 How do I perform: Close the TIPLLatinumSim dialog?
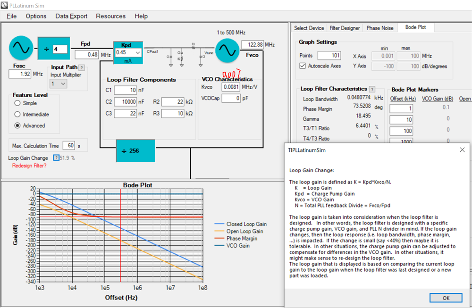(463, 150)
